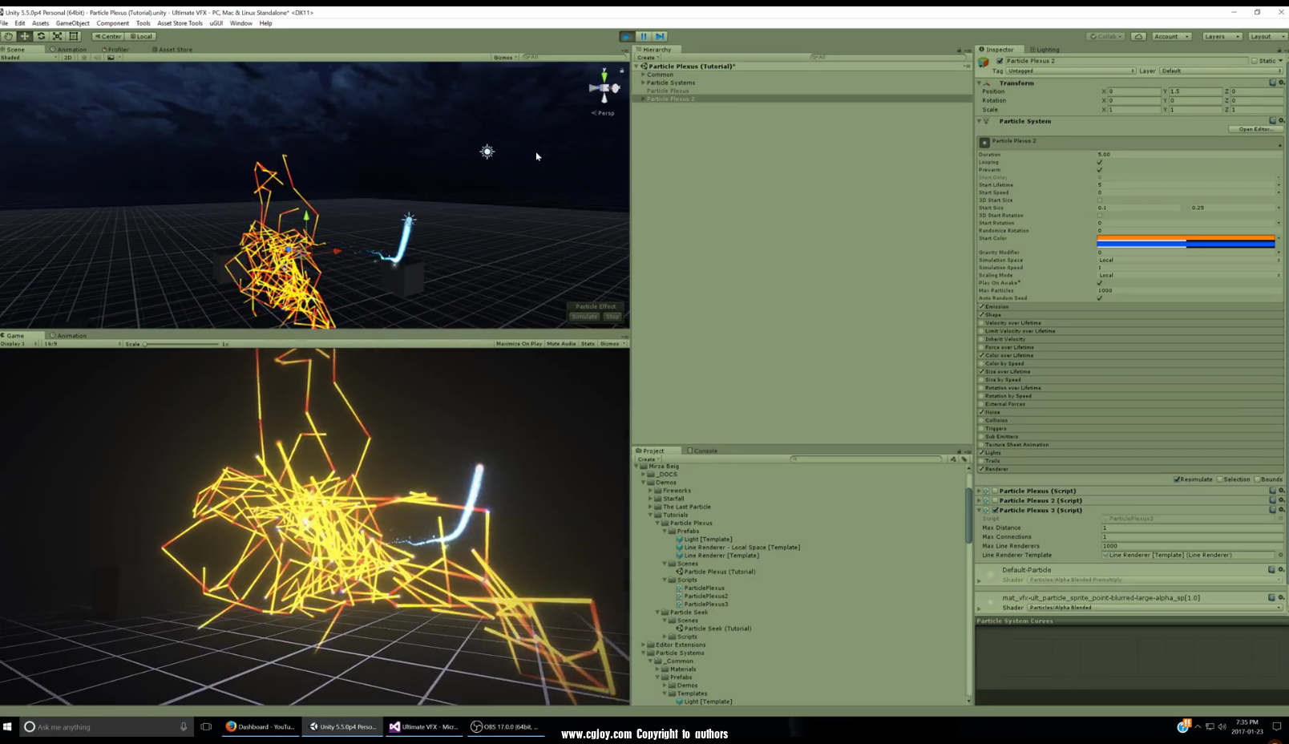Click Project search-by-label filter icon

point(964,459)
